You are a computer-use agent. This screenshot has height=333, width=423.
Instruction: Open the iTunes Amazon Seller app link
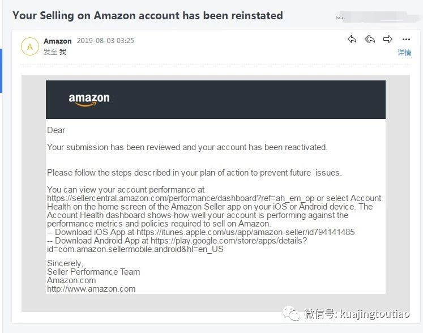tap(246, 232)
